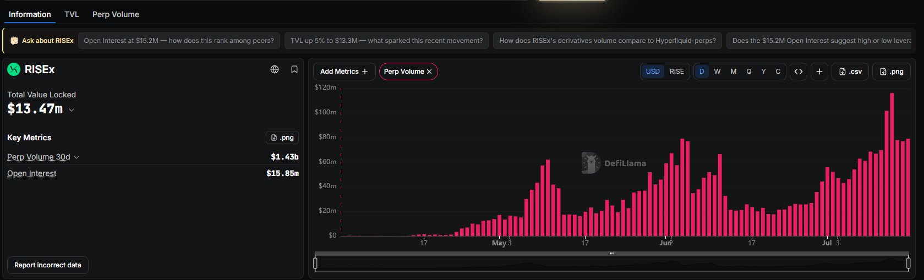Select the quarterly (Q) interval
Viewport: 924px width, 280px height.
click(x=748, y=72)
